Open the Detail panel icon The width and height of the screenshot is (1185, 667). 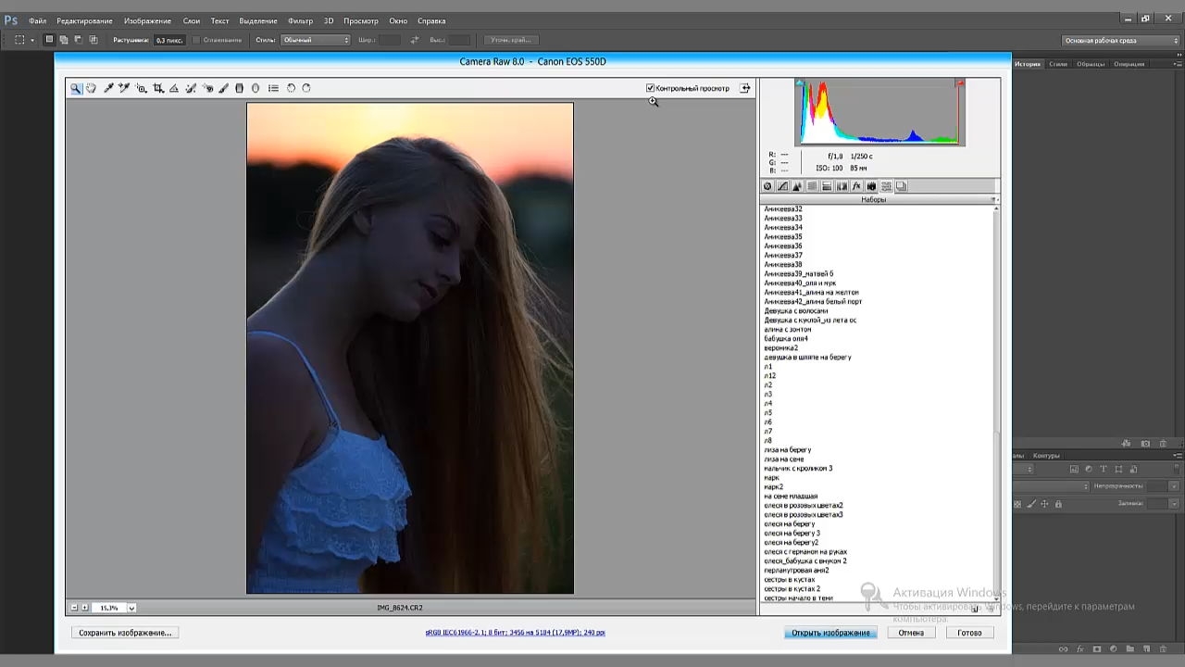(797, 186)
